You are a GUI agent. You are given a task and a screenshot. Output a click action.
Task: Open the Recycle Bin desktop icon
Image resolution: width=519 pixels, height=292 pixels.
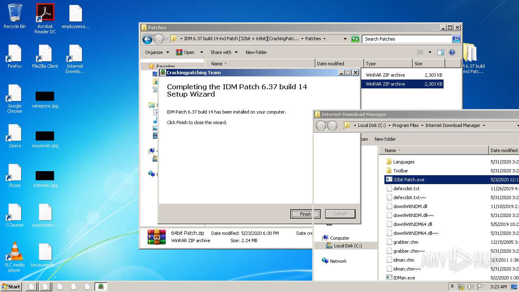coord(15,16)
